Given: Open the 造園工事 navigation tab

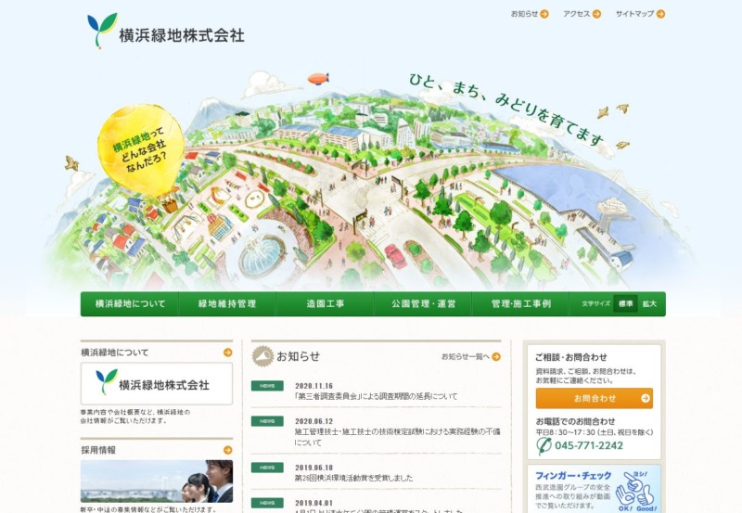Looking at the screenshot, I should tap(326, 304).
